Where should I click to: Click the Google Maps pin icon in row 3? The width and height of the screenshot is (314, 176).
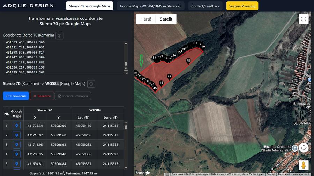17,144
